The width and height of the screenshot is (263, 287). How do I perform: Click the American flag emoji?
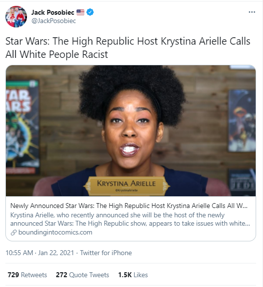coord(80,12)
